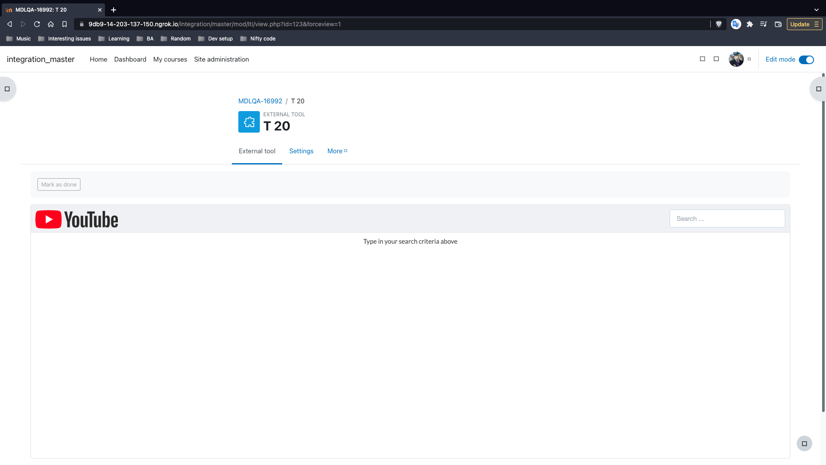This screenshot has width=826, height=465.
Task: Open the Random bookmarks folder
Action: [x=176, y=39]
